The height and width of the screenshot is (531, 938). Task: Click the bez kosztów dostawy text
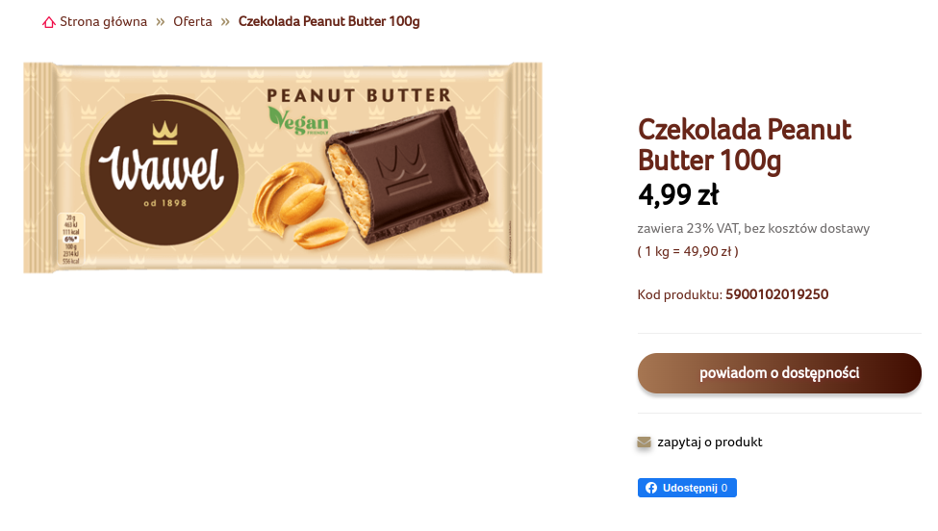[807, 228]
